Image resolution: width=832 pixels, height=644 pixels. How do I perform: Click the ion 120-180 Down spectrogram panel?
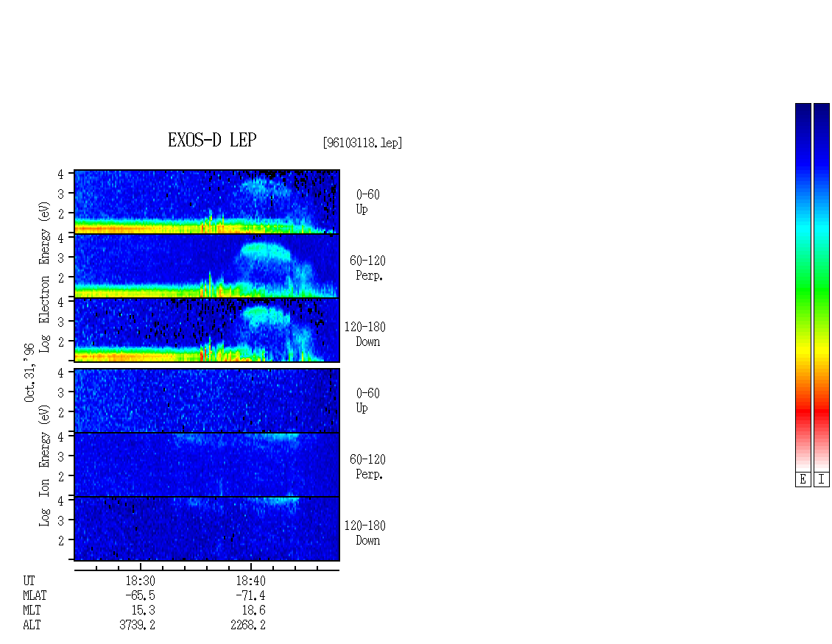click(207, 529)
